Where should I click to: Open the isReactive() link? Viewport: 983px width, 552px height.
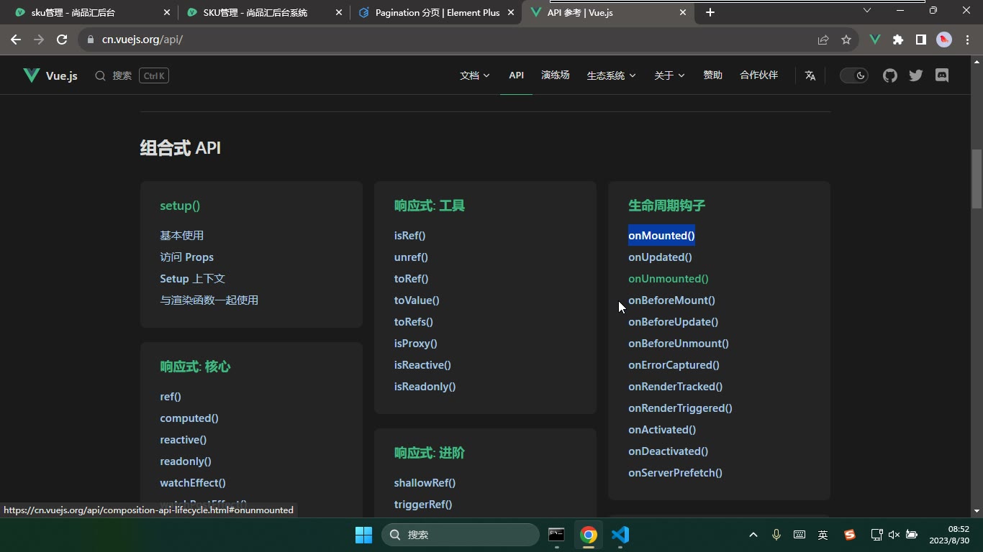pyautogui.click(x=422, y=365)
